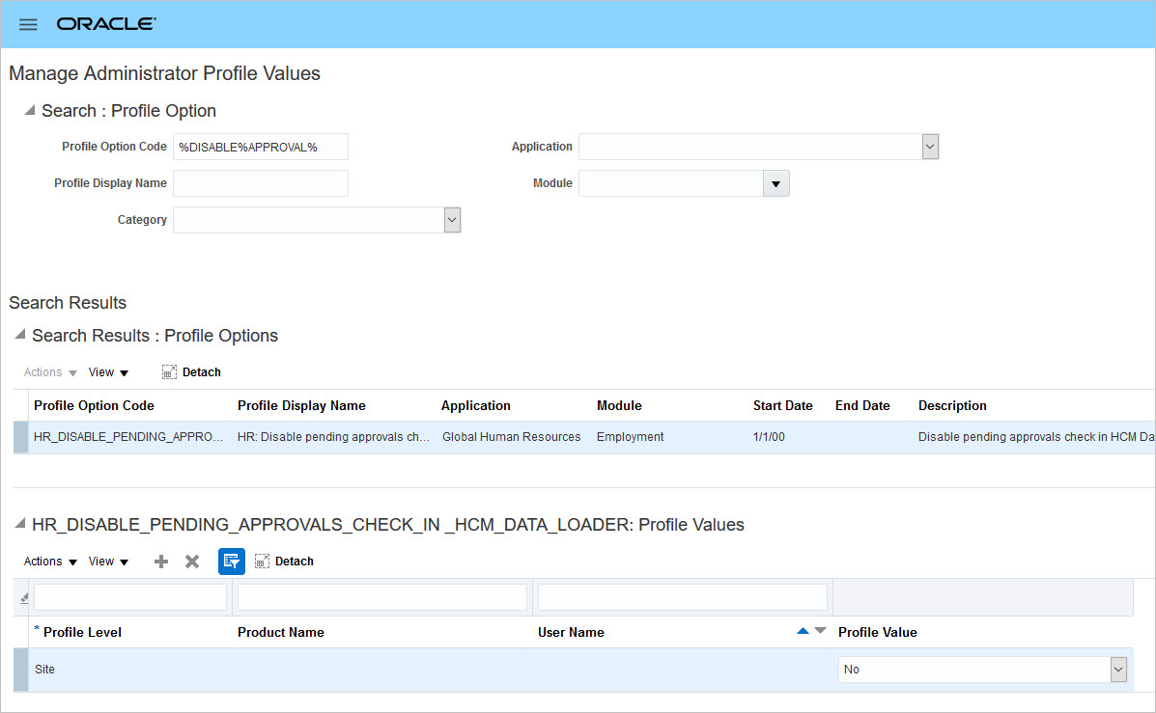Viewport: 1156px width, 713px height.
Task: Sort by Profile Option Code column header
Action: click(x=94, y=405)
